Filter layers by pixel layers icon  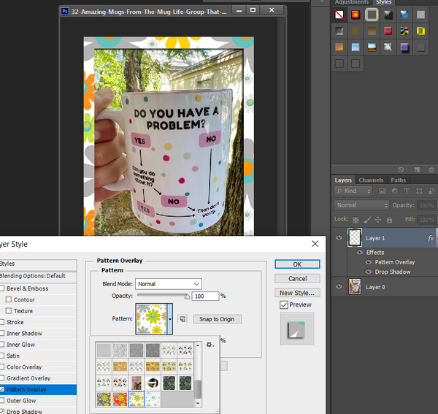382,191
